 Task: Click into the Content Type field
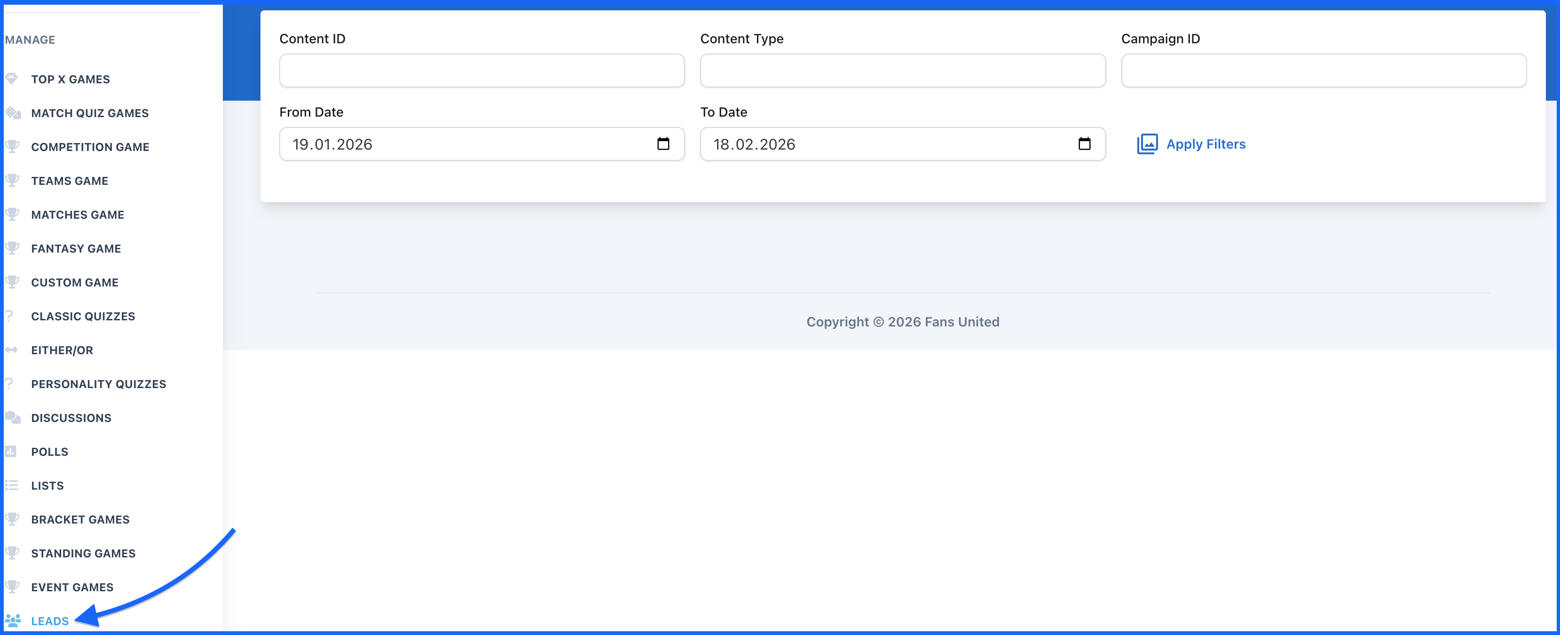tap(902, 71)
